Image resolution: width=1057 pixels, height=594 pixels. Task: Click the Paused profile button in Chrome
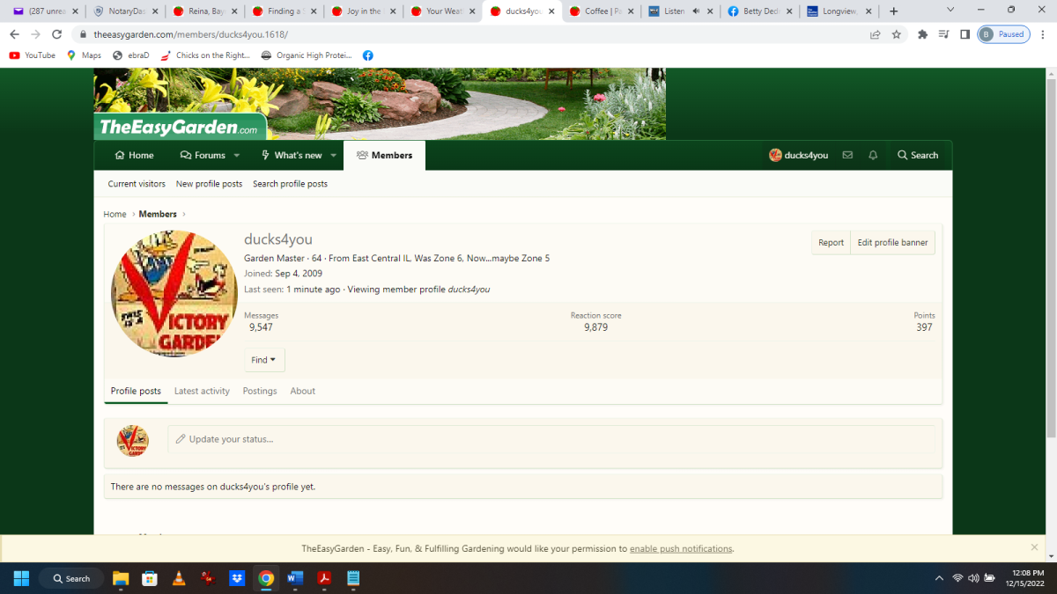click(1002, 34)
